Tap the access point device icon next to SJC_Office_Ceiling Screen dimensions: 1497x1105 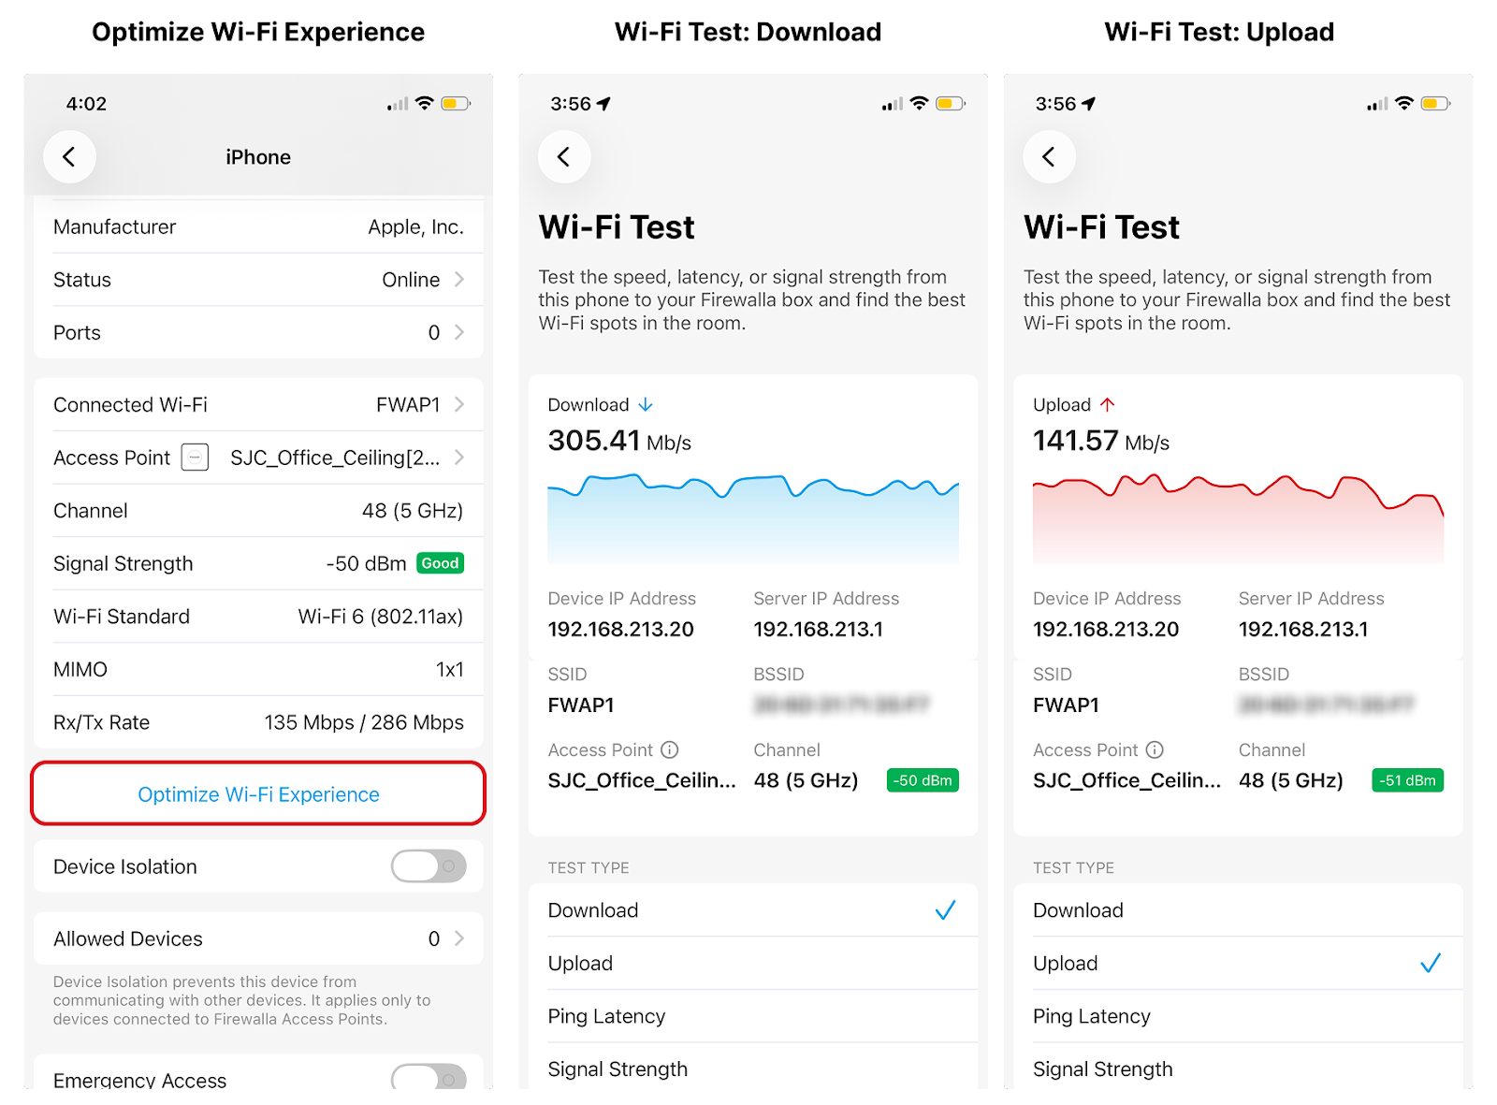[195, 458]
